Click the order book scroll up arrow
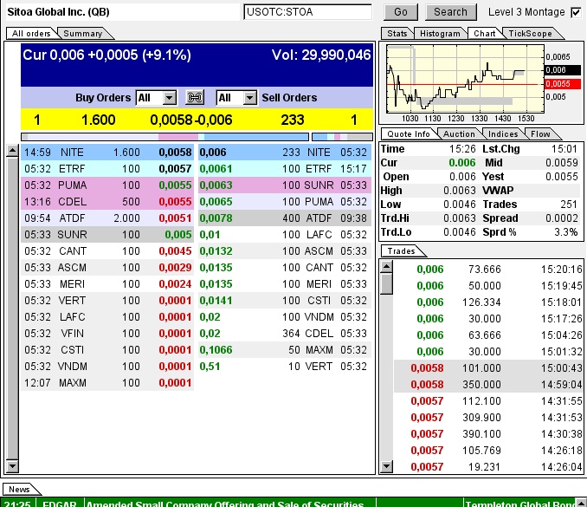Viewport: 587px width, 507px height. point(12,151)
